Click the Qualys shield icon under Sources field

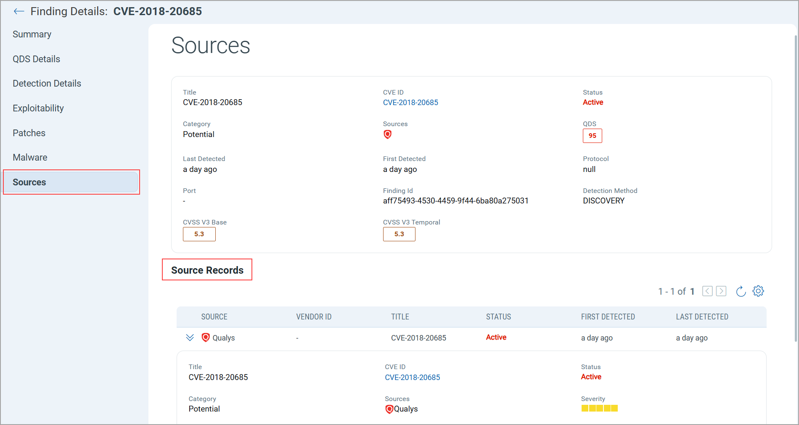(388, 135)
